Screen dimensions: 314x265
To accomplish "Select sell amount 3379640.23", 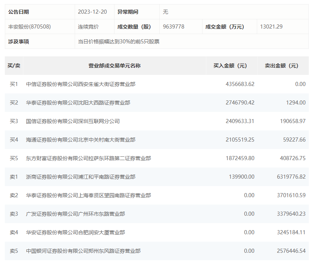I will point(291,214).
